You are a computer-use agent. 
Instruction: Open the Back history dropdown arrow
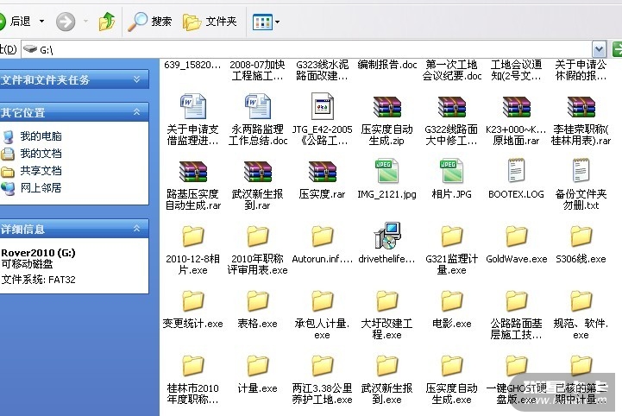(41, 21)
